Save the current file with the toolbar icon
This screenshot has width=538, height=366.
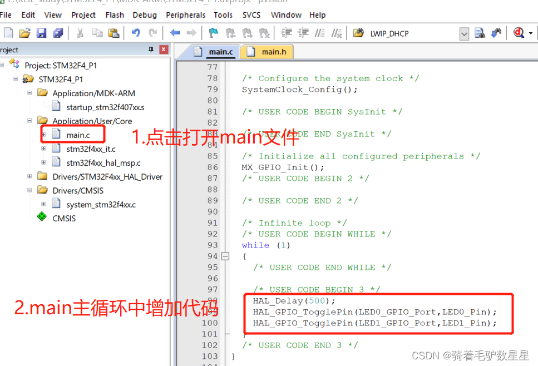(x=42, y=33)
